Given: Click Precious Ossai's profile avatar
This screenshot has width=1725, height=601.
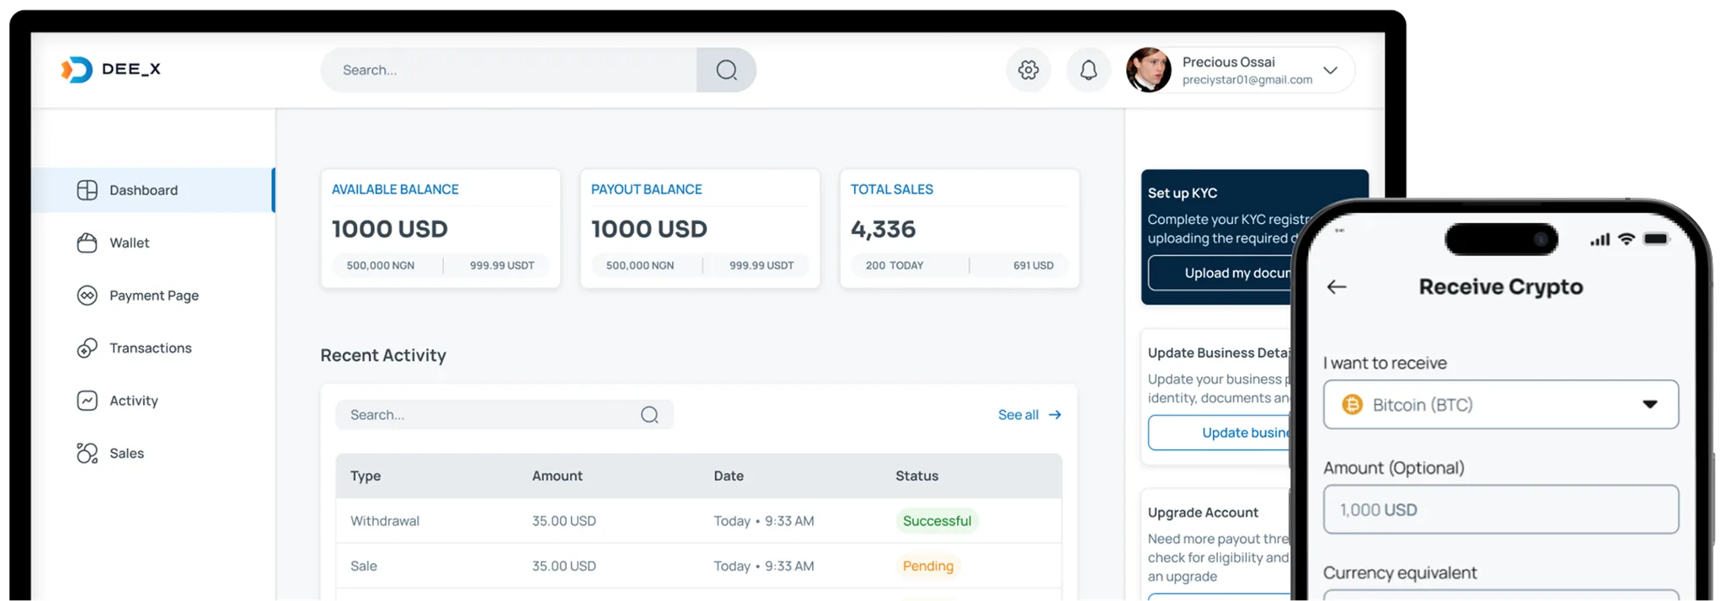Looking at the screenshot, I should tap(1149, 70).
